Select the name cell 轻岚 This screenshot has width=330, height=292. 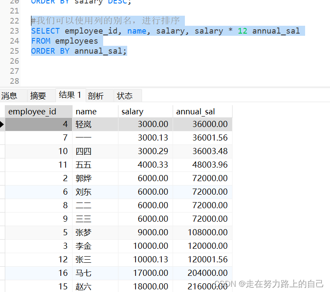coord(95,124)
